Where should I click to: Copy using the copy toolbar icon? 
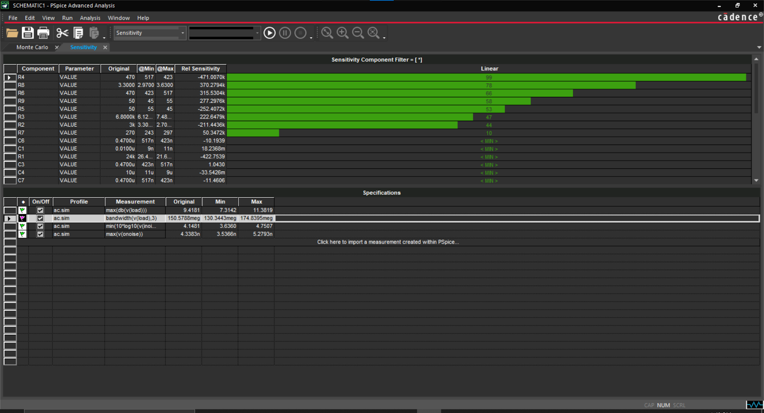point(78,33)
